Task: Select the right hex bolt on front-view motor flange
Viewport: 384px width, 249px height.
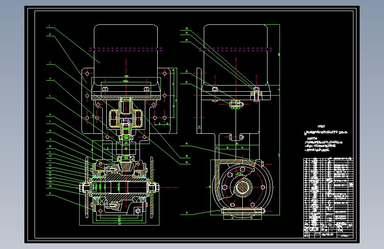Action: (x=147, y=89)
